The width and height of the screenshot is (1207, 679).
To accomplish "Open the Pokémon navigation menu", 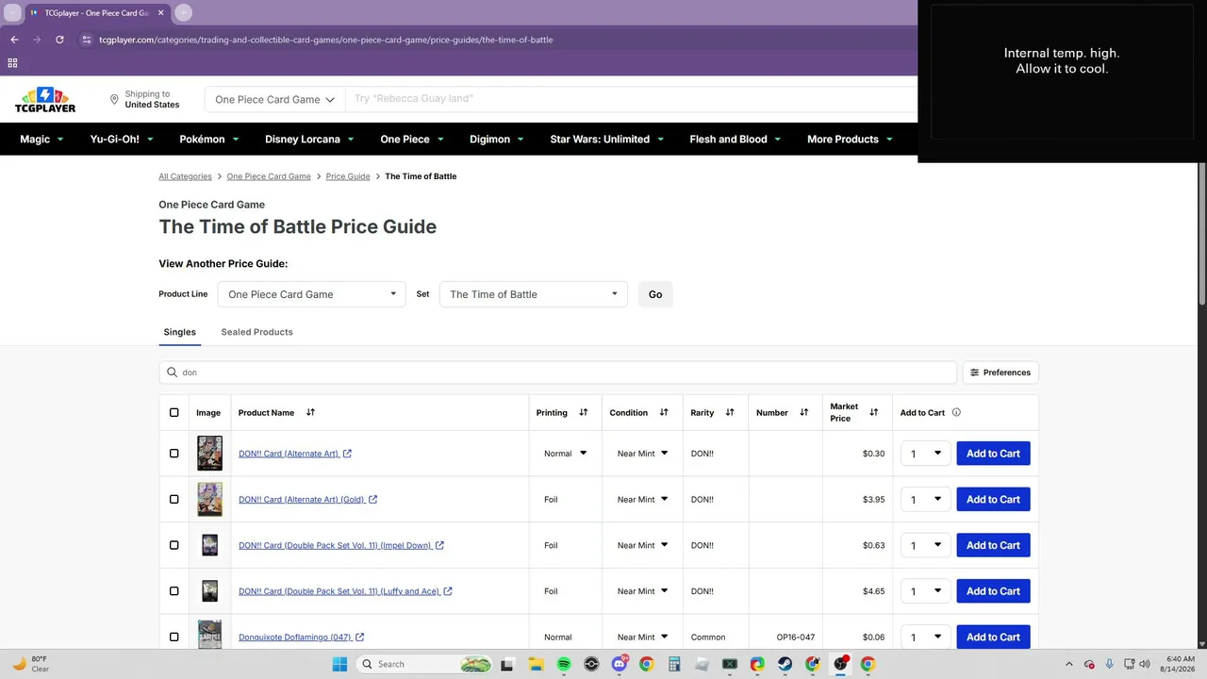I will click(209, 139).
